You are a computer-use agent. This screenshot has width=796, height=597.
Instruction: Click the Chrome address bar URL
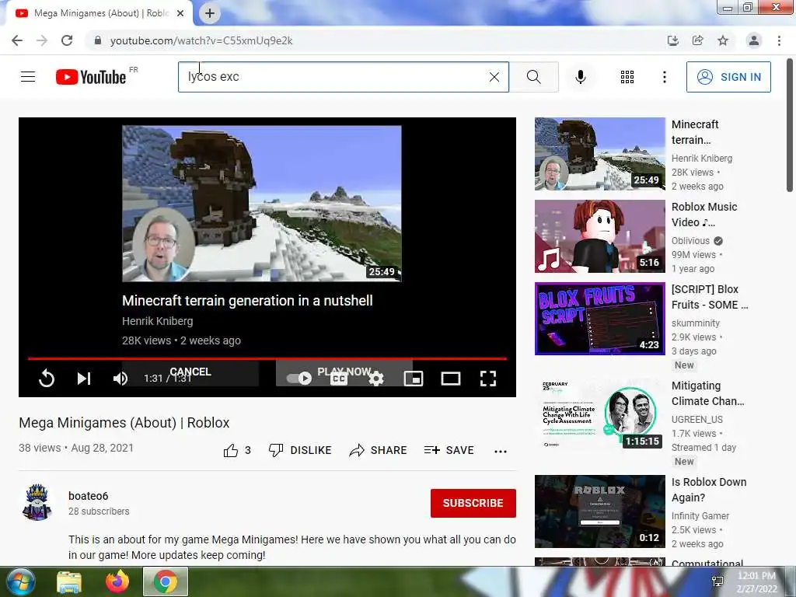[x=201, y=40]
